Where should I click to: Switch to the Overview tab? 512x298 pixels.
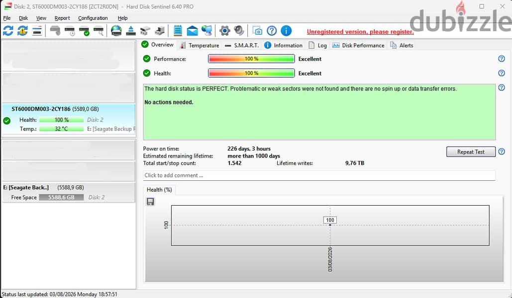click(x=158, y=45)
